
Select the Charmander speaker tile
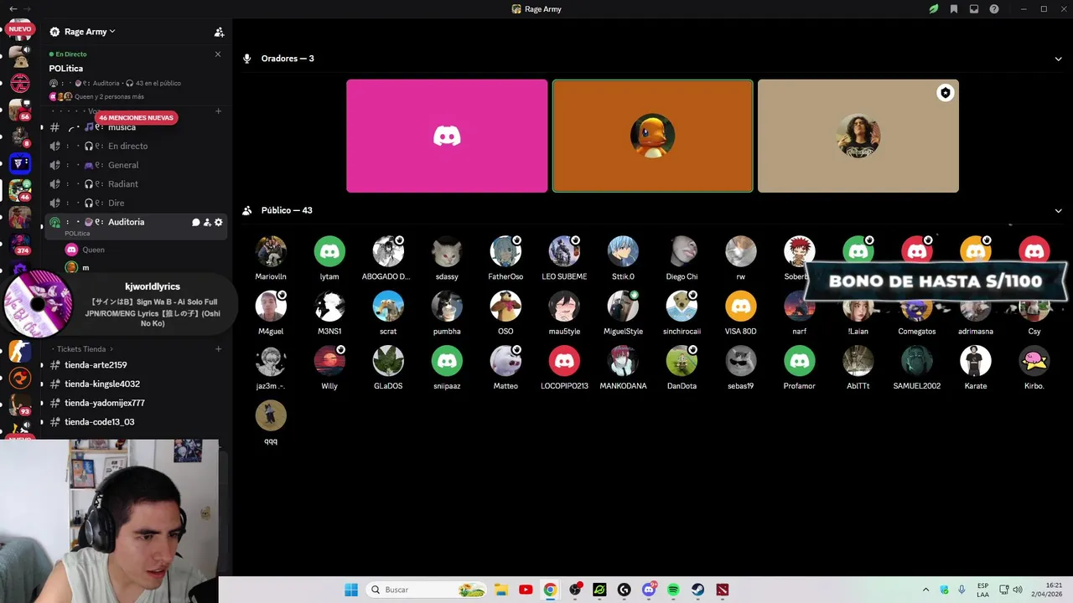click(x=652, y=136)
